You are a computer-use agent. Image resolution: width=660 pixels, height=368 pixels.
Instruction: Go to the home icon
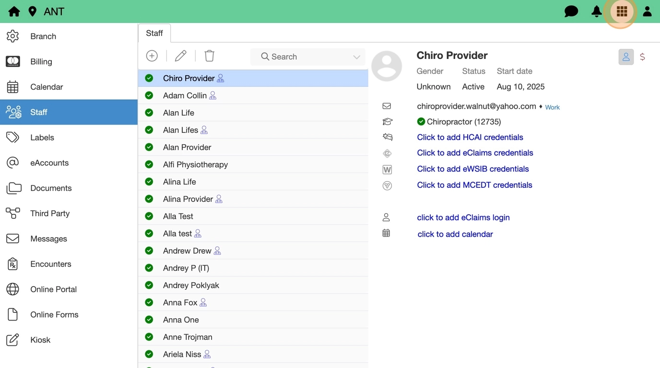pos(14,11)
